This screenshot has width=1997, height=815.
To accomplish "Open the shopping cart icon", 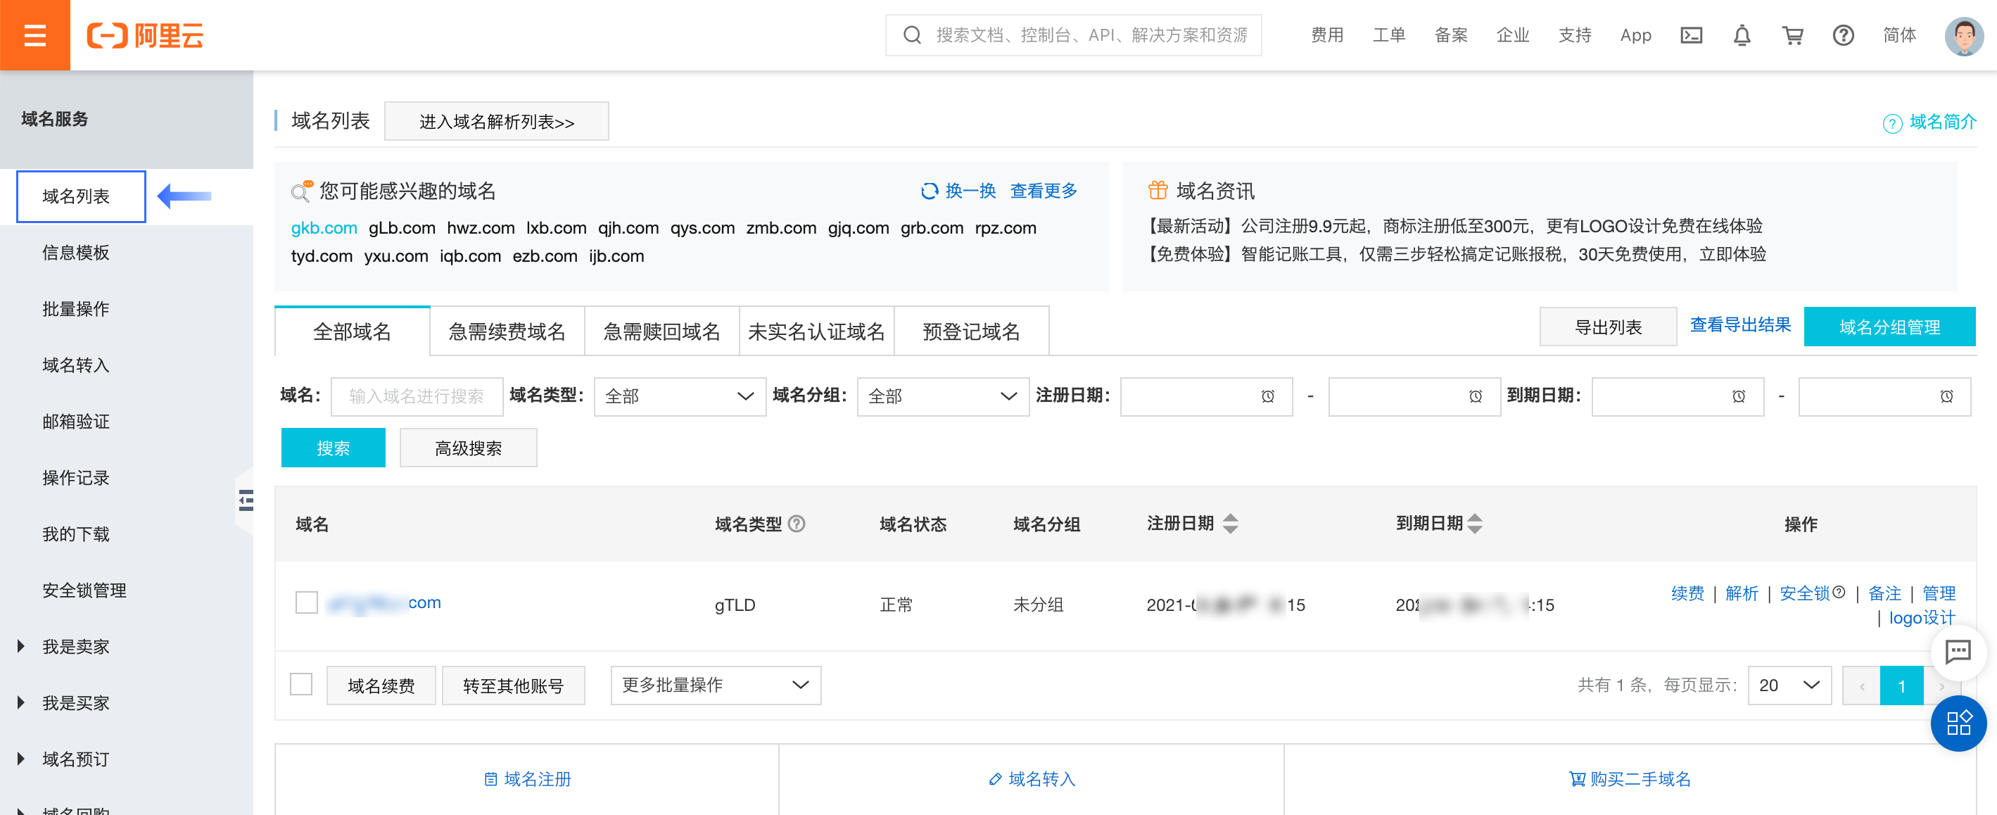I will (x=1792, y=36).
